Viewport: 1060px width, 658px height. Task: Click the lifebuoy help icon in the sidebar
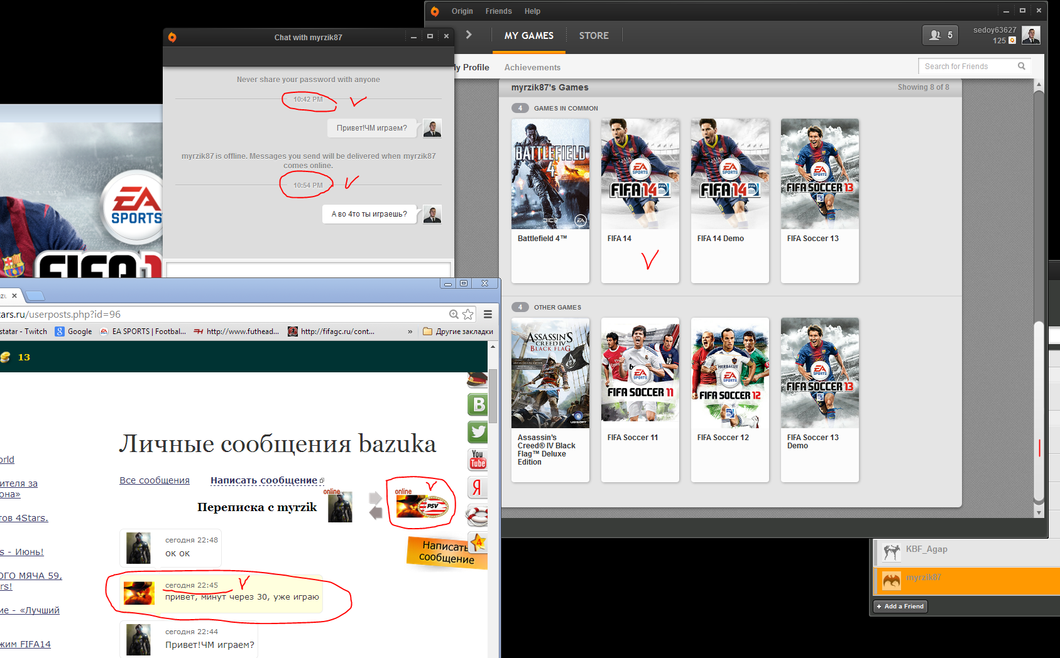(x=478, y=515)
